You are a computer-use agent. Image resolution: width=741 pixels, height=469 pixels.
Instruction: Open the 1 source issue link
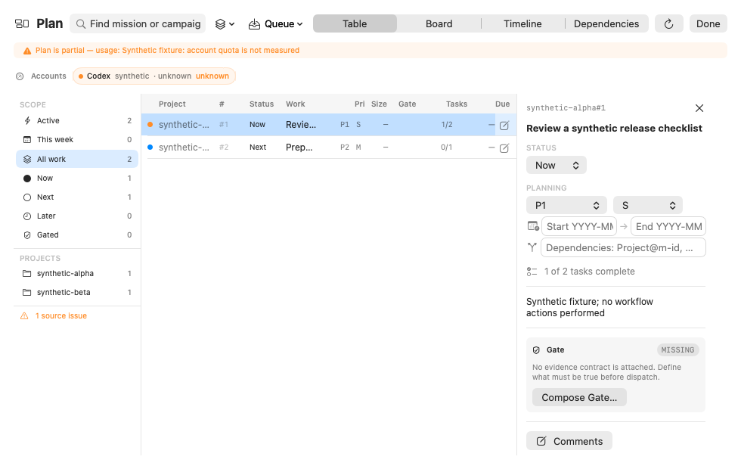[x=54, y=316]
